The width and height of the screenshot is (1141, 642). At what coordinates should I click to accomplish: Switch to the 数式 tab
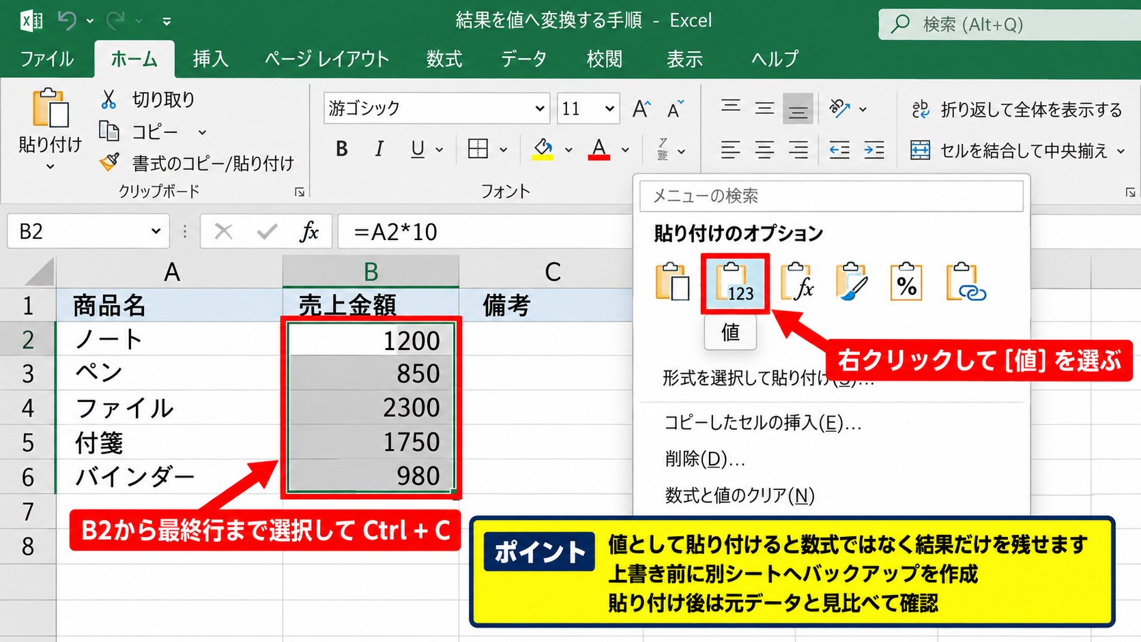click(x=444, y=59)
